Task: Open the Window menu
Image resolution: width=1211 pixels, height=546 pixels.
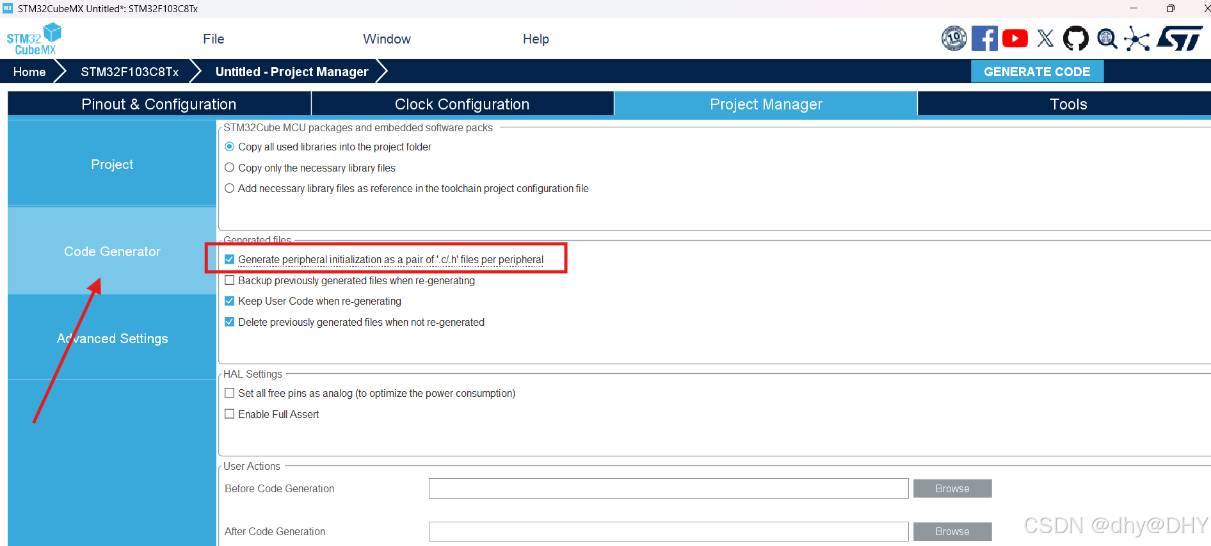Action: point(387,39)
